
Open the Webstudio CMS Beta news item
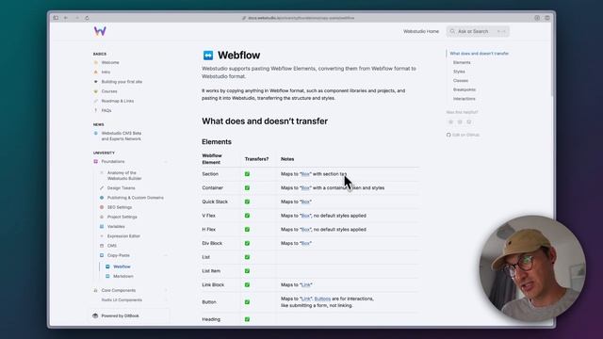122,136
